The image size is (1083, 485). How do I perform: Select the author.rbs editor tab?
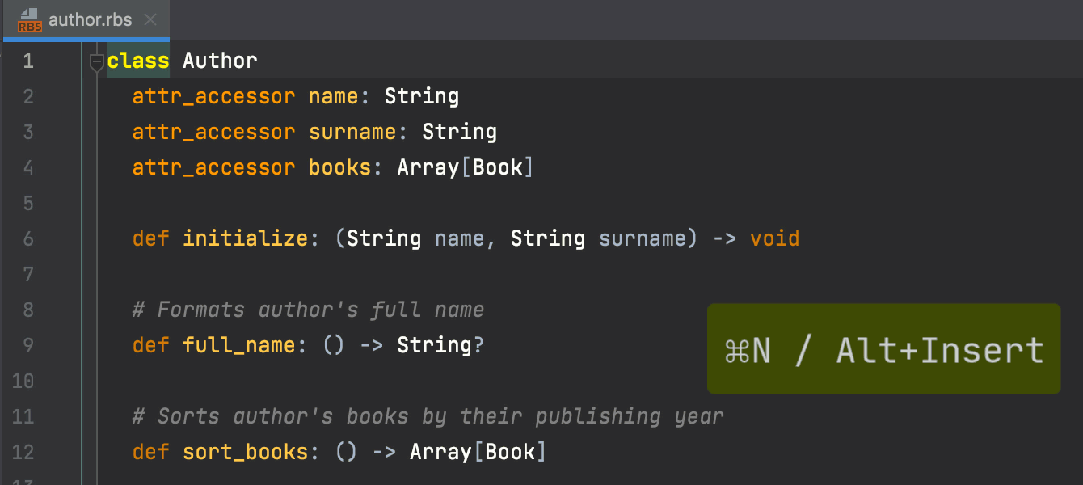click(89, 20)
